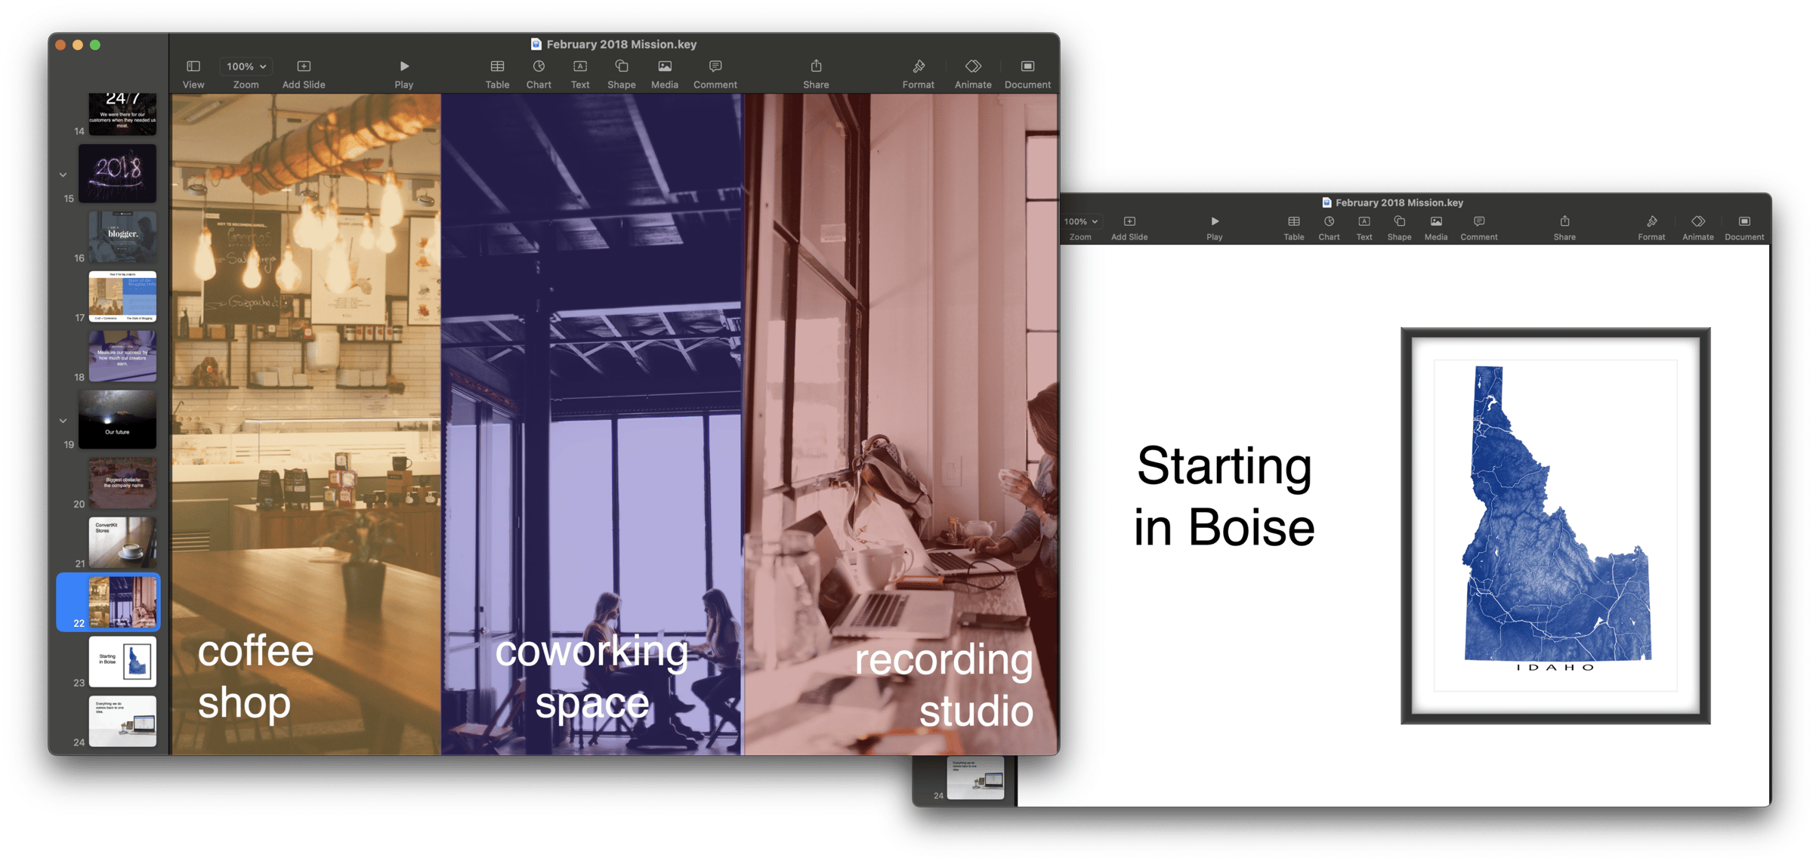Screen dimensions: 1813x861
Task: Click 'Starting in Boise' text in back window
Action: tap(1224, 496)
